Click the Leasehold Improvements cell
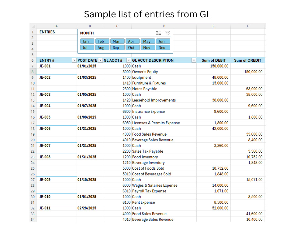This screenshot has width=304, height=228. tap(164, 100)
